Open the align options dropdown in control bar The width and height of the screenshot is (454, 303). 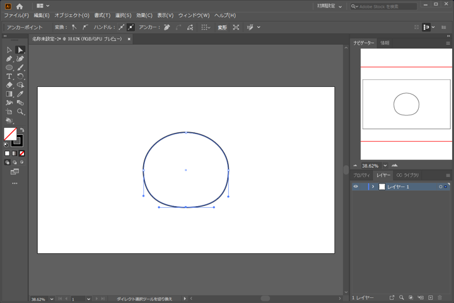pos(206,27)
